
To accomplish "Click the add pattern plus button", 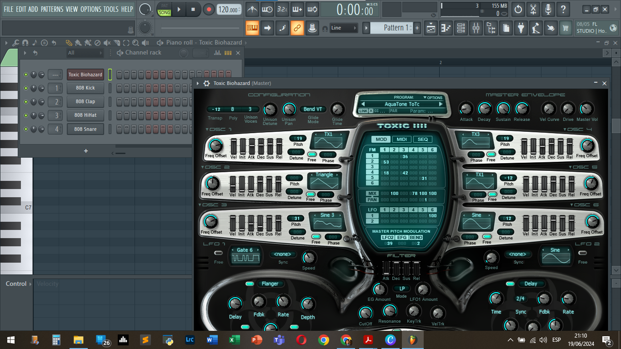I will 417,28.
